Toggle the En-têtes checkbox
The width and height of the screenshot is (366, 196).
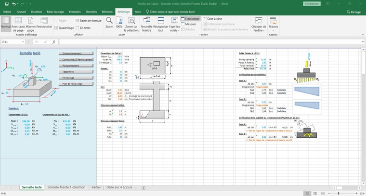click(78, 28)
